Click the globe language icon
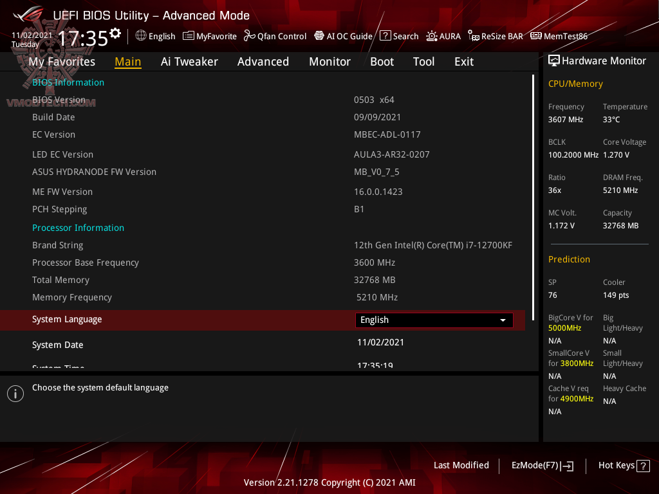Screen dimensions: 659x494 tap(141, 36)
